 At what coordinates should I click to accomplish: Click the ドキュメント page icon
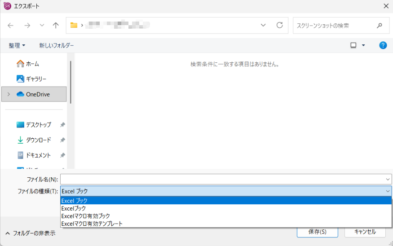(20, 155)
